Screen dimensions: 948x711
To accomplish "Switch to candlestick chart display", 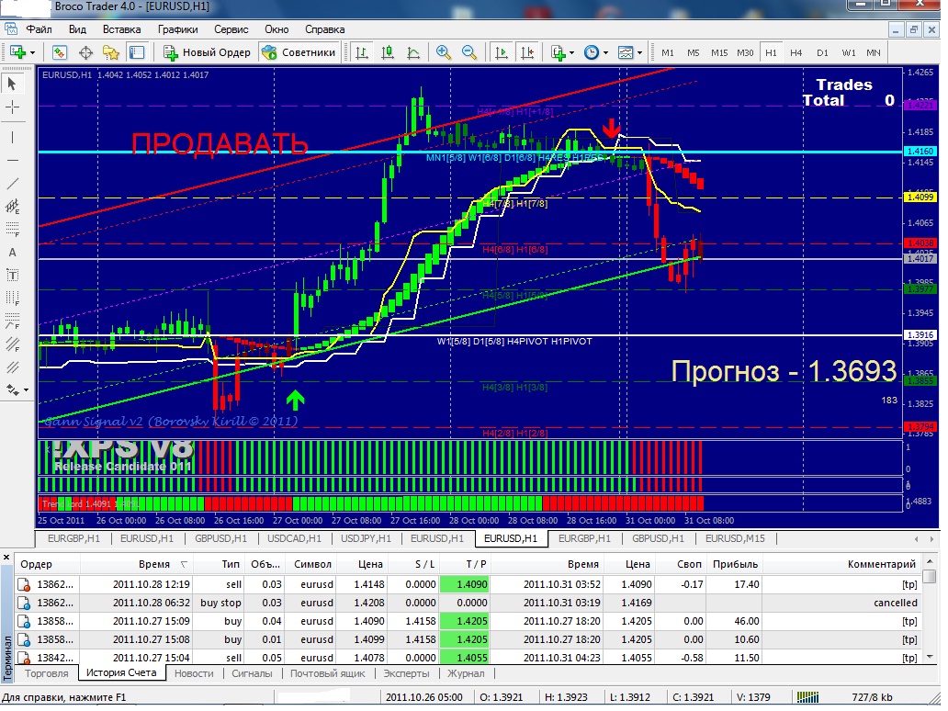I will (388, 53).
